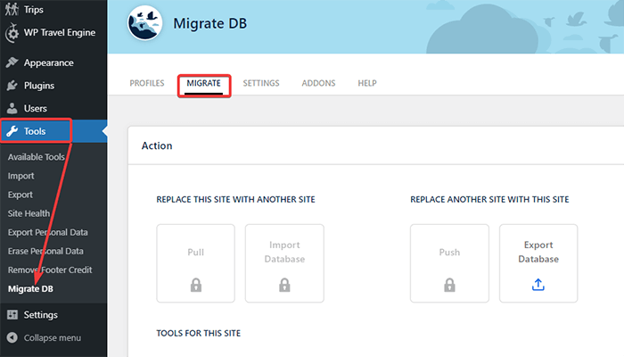Open the Migrate tab
Viewport: 624px width, 357px height.
pyautogui.click(x=203, y=83)
